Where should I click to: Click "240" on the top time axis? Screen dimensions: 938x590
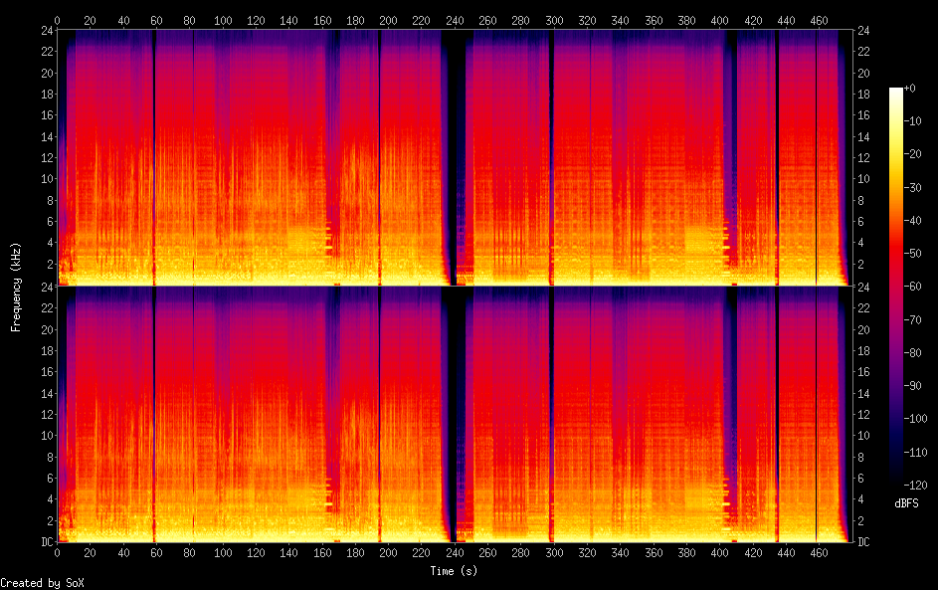pos(455,21)
